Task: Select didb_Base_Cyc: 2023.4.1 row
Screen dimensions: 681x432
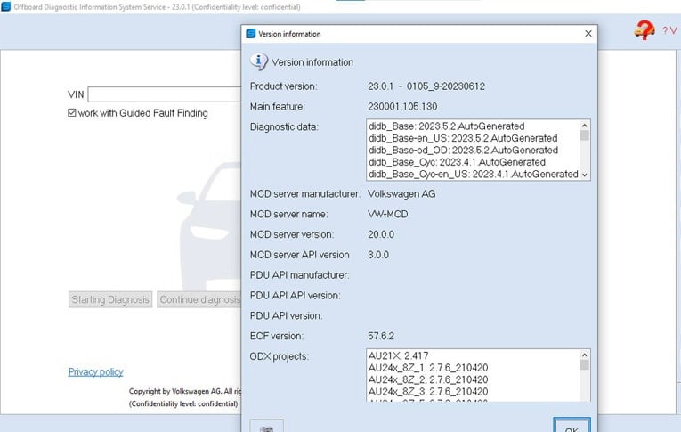Action: click(x=457, y=162)
